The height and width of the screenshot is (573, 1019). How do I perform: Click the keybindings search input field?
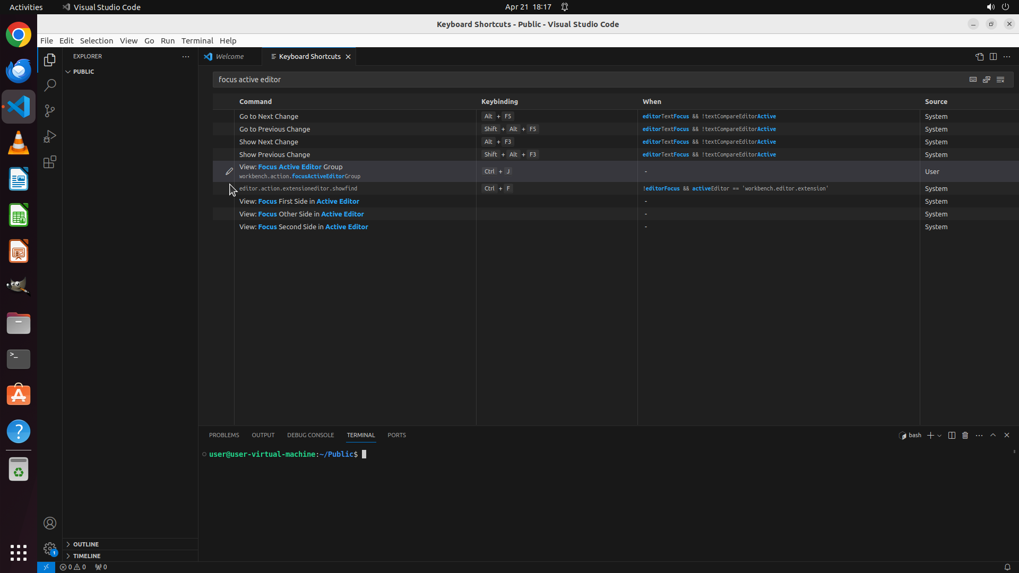tap(584, 80)
